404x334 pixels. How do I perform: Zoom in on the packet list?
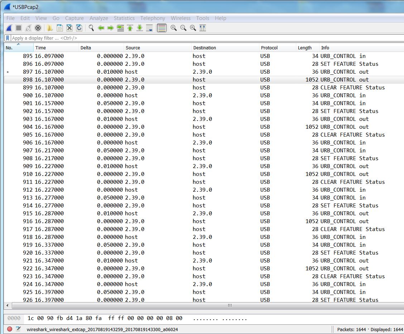pyautogui.click(x=174, y=28)
